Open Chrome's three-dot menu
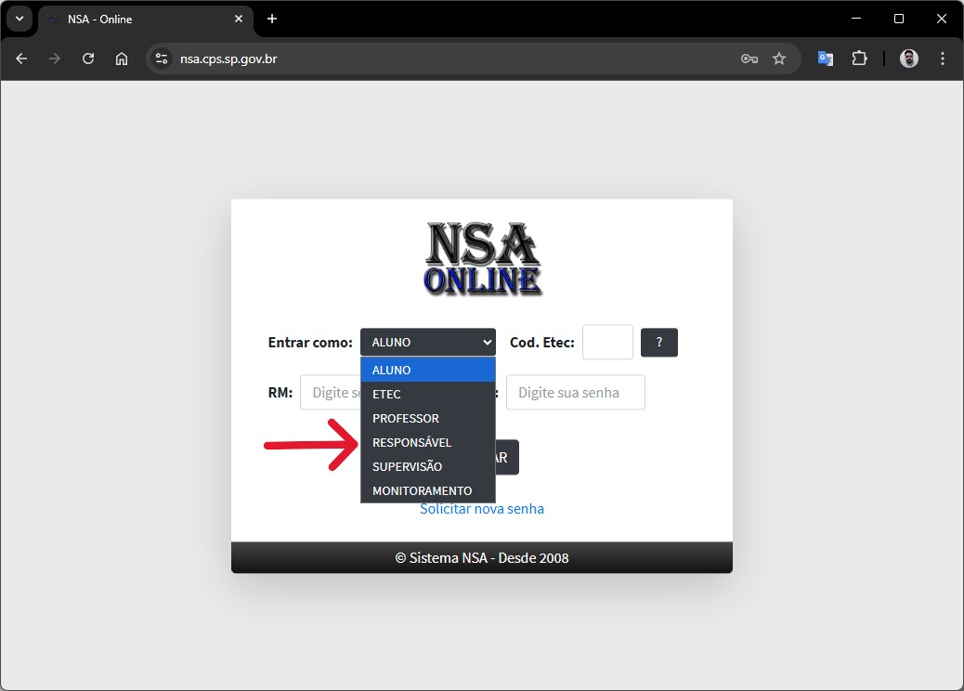The width and height of the screenshot is (964, 691). tap(943, 59)
